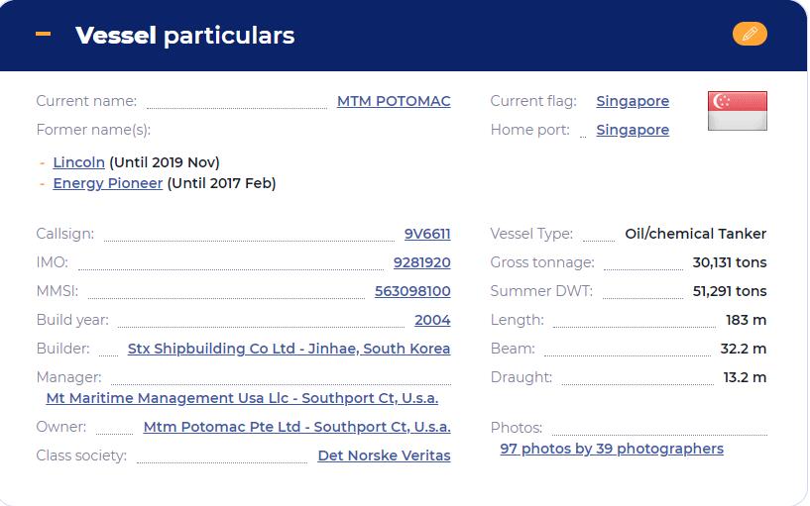The image size is (810, 506).
Task: Click the Summer DWT label
Action: [x=541, y=291]
